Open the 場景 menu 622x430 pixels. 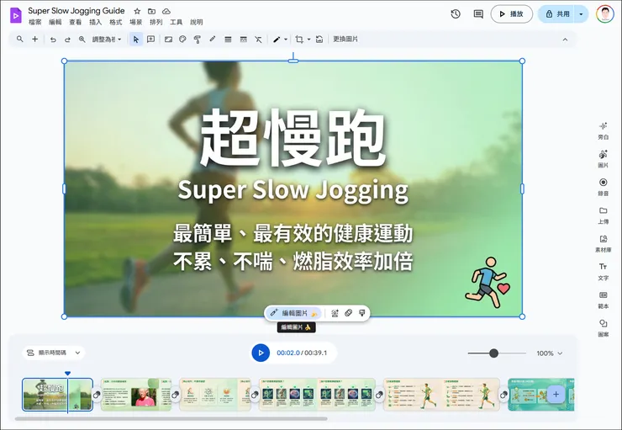point(135,22)
